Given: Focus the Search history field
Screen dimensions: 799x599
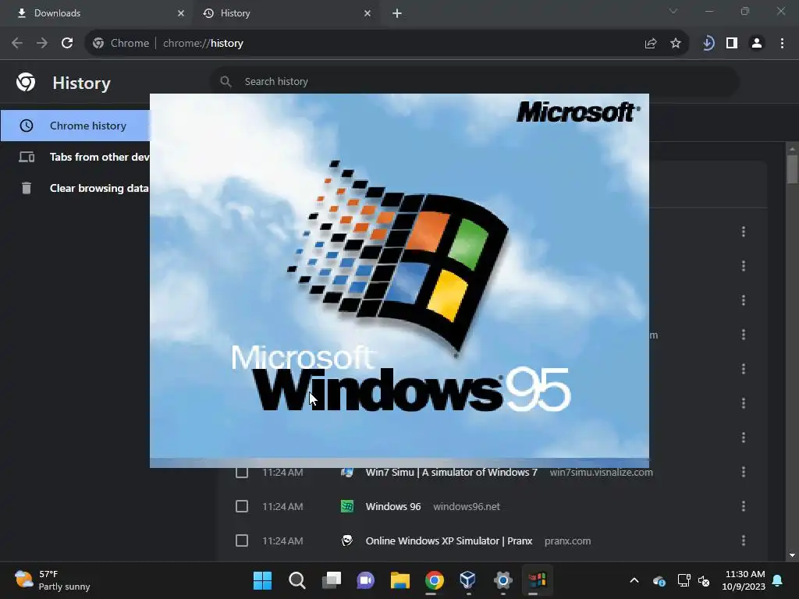Looking at the screenshot, I should tap(474, 81).
